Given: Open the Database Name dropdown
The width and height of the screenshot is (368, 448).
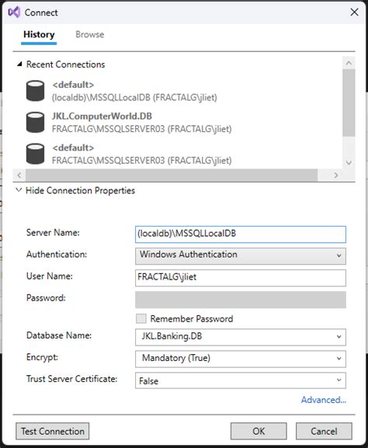Looking at the screenshot, I should point(241,337).
